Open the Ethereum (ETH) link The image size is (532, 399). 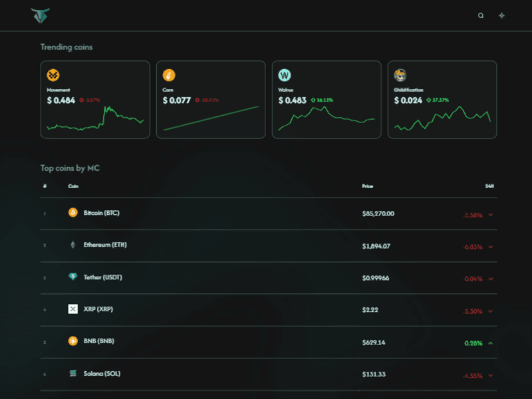105,245
